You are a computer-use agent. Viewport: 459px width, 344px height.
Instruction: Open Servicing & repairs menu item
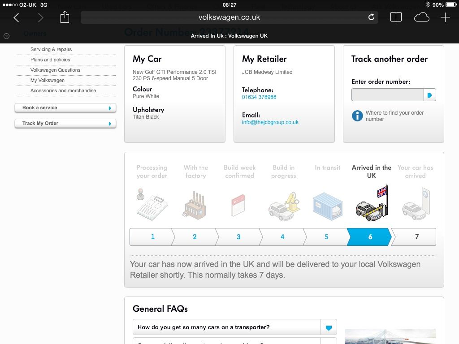click(x=51, y=49)
